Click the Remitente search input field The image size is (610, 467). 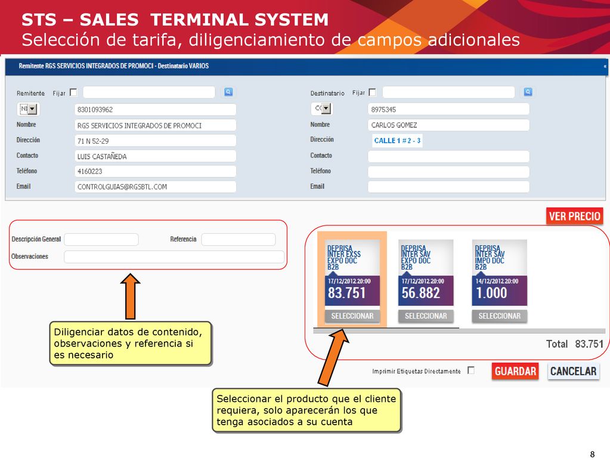pos(149,92)
